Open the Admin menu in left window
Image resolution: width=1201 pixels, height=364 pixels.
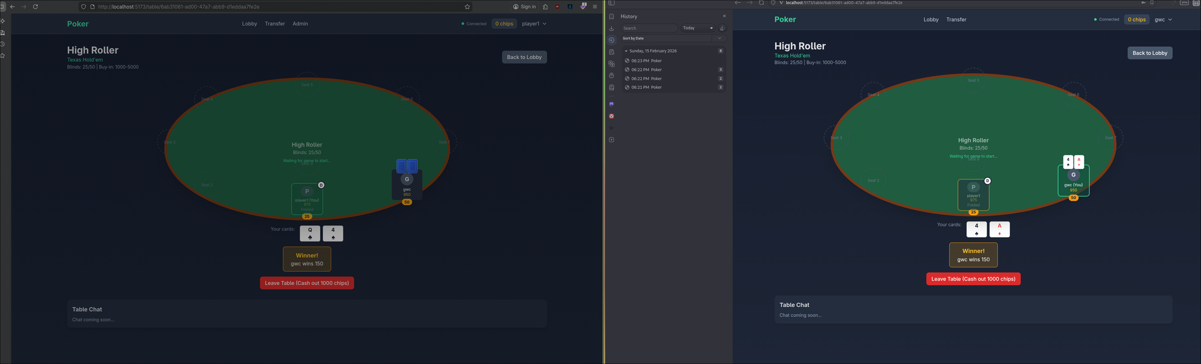pyautogui.click(x=300, y=24)
